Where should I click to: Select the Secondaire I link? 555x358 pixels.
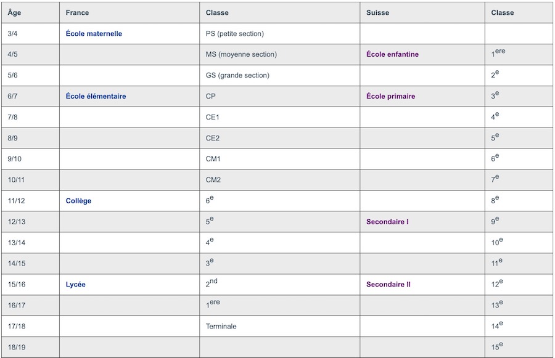pos(387,222)
